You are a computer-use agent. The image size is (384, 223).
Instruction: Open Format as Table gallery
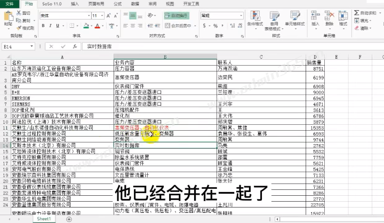pos(274,20)
